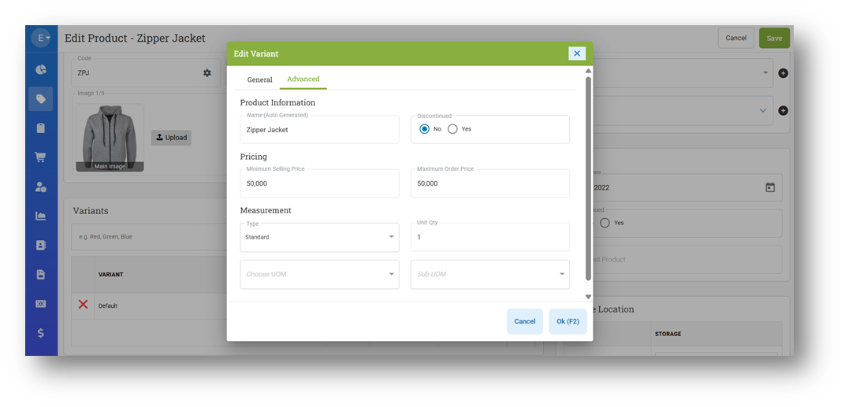The height and width of the screenshot is (407, 845).
Task: Click the gear icon beside code ZPJ
Action: pos(207,72)
